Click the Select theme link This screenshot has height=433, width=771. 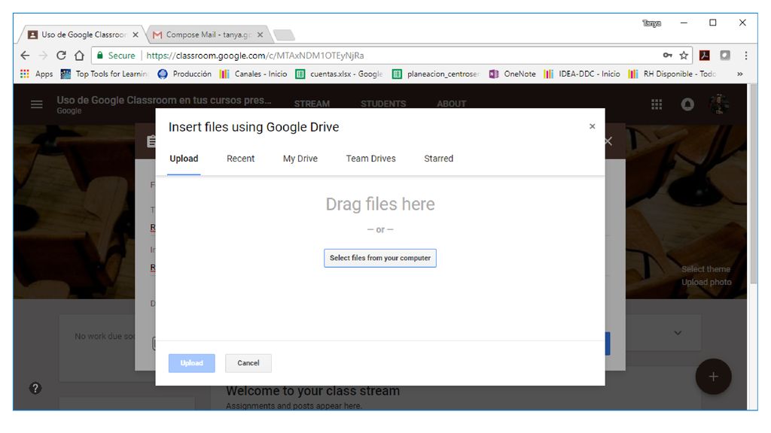(x=705, y=269)
